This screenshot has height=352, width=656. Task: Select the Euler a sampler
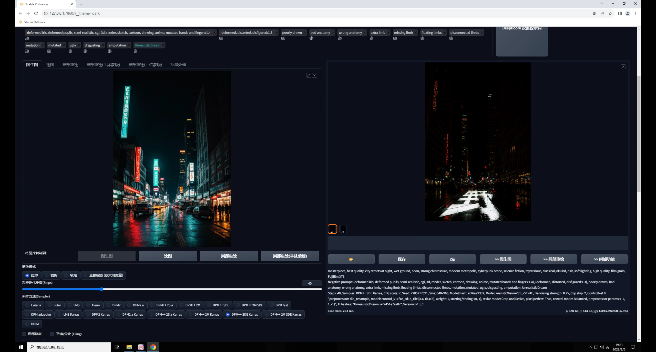tap(27, 305)
